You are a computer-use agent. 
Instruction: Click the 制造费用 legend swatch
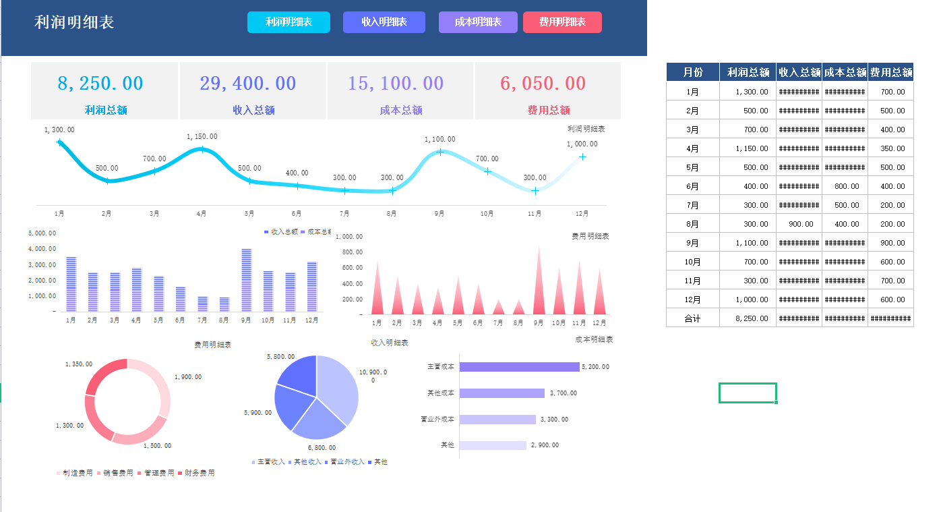(59, 474)
